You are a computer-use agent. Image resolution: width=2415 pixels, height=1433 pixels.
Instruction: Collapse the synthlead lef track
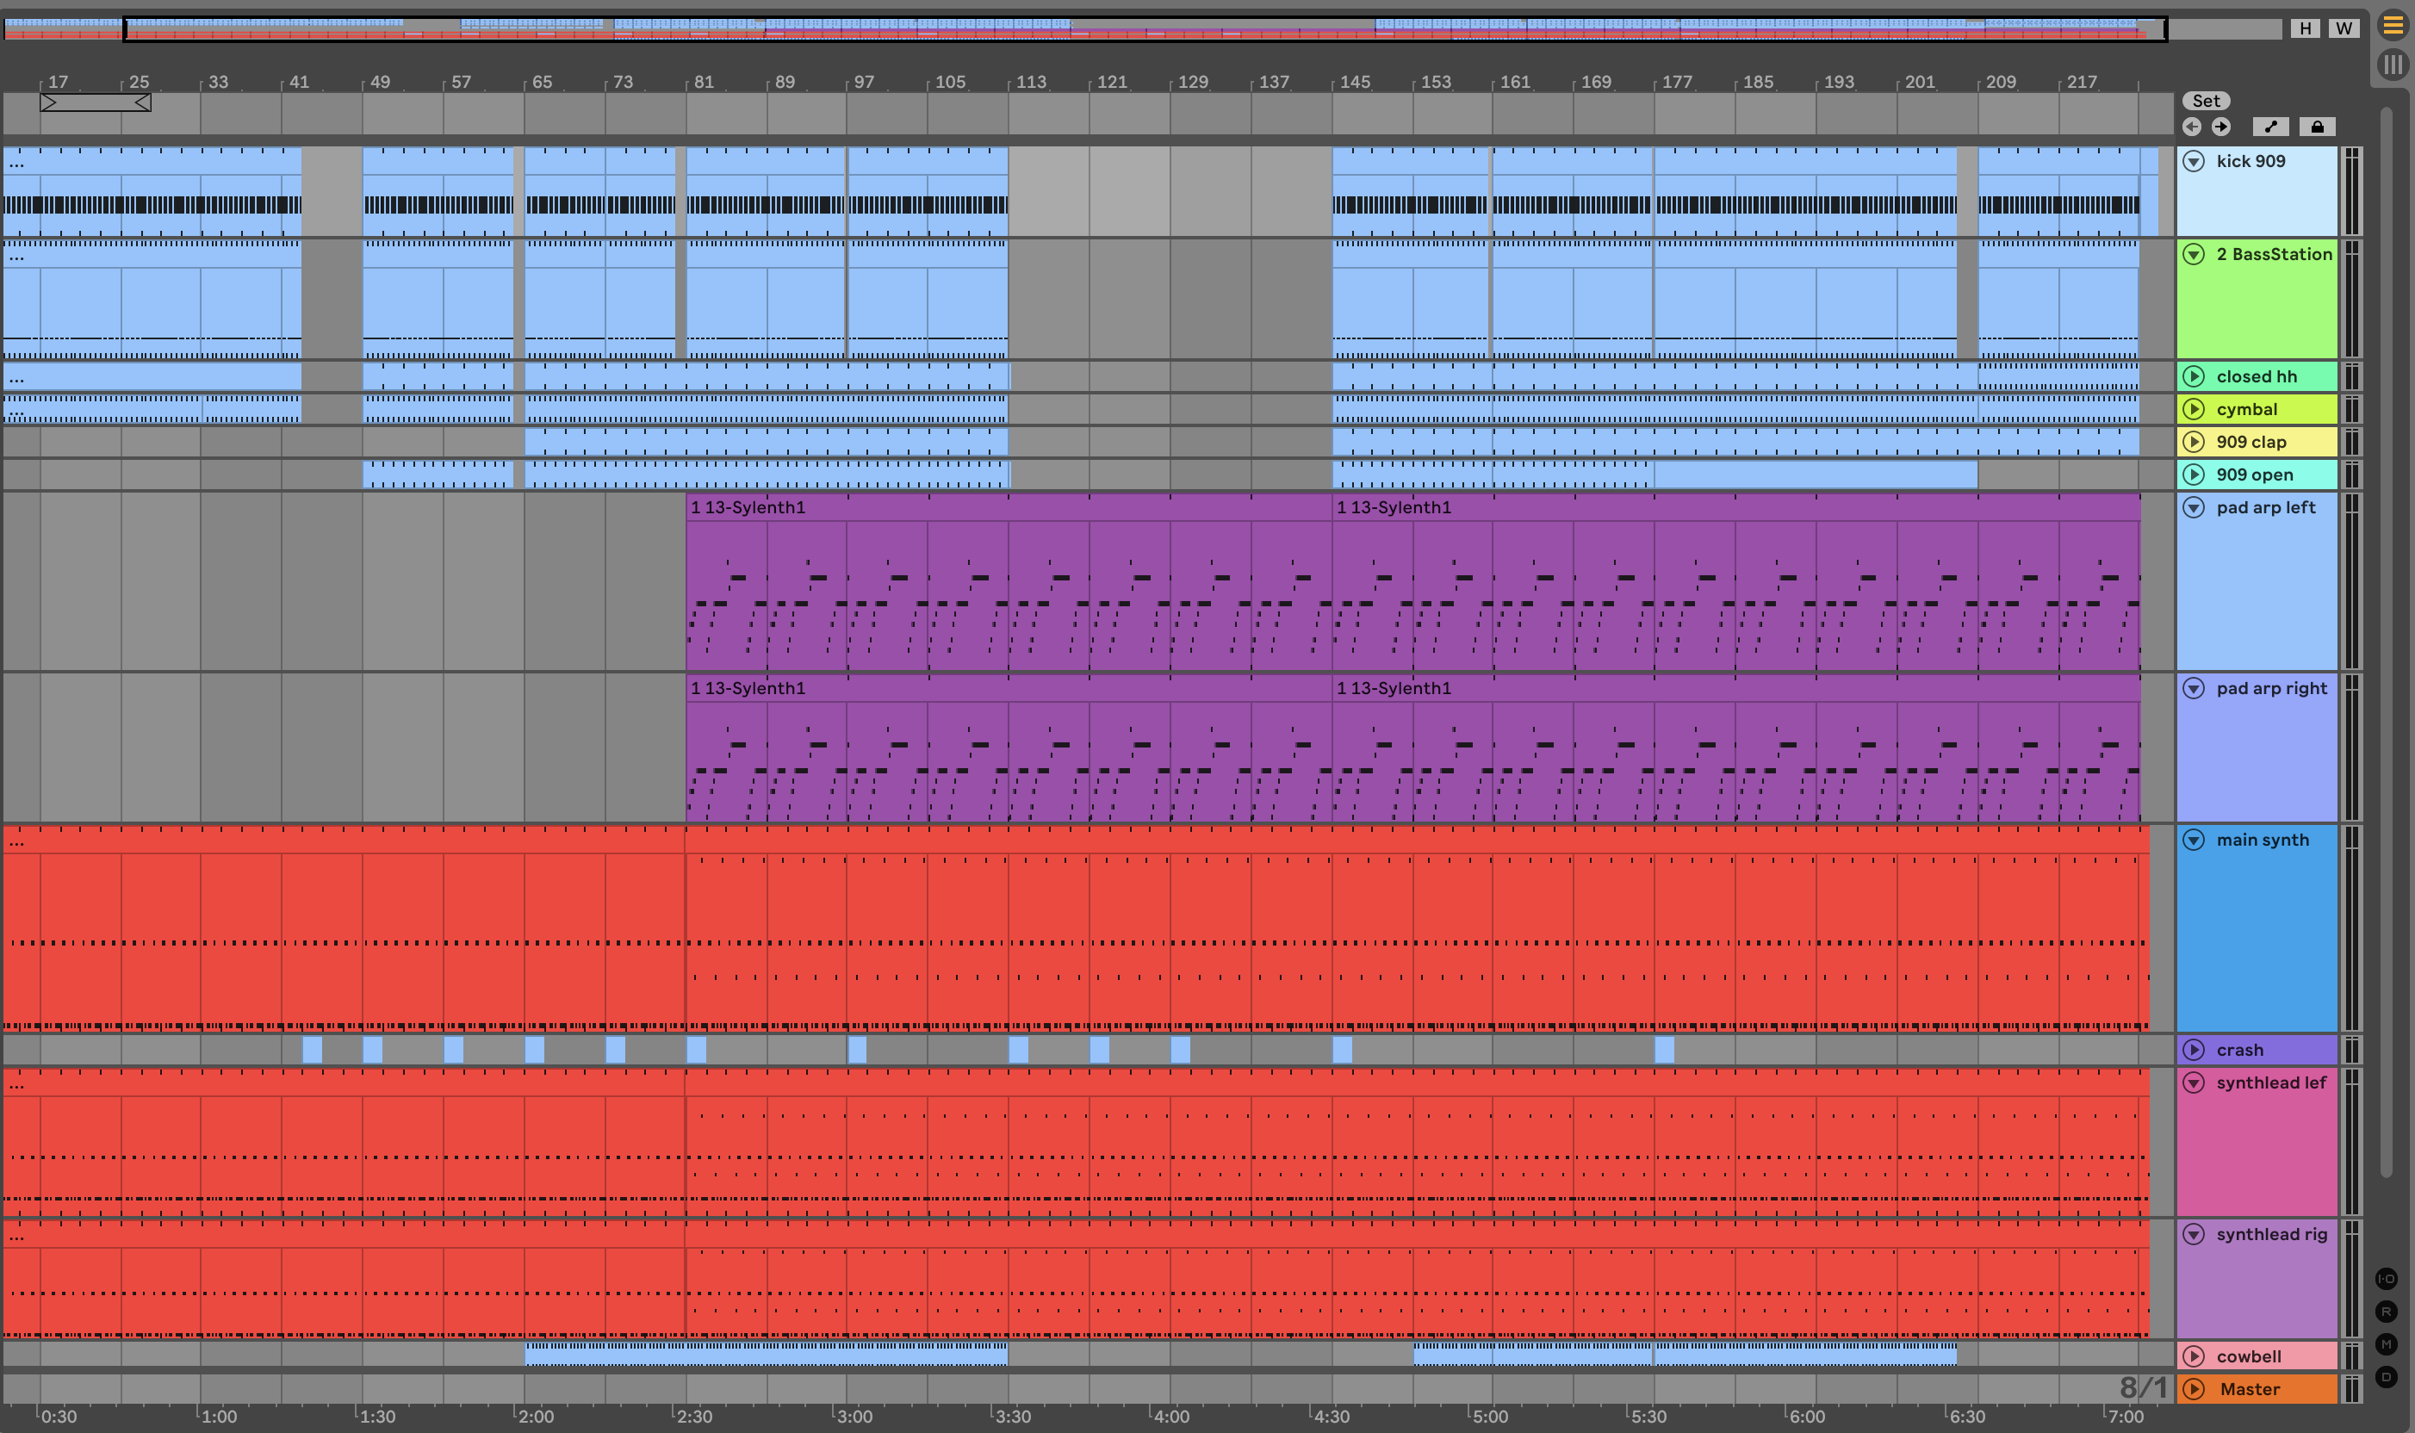2194,1083
